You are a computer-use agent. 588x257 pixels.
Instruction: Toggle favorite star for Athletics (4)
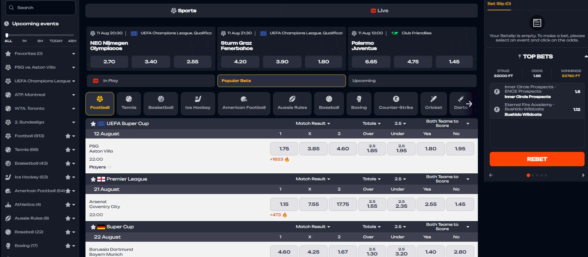click(x=68, y=205)
